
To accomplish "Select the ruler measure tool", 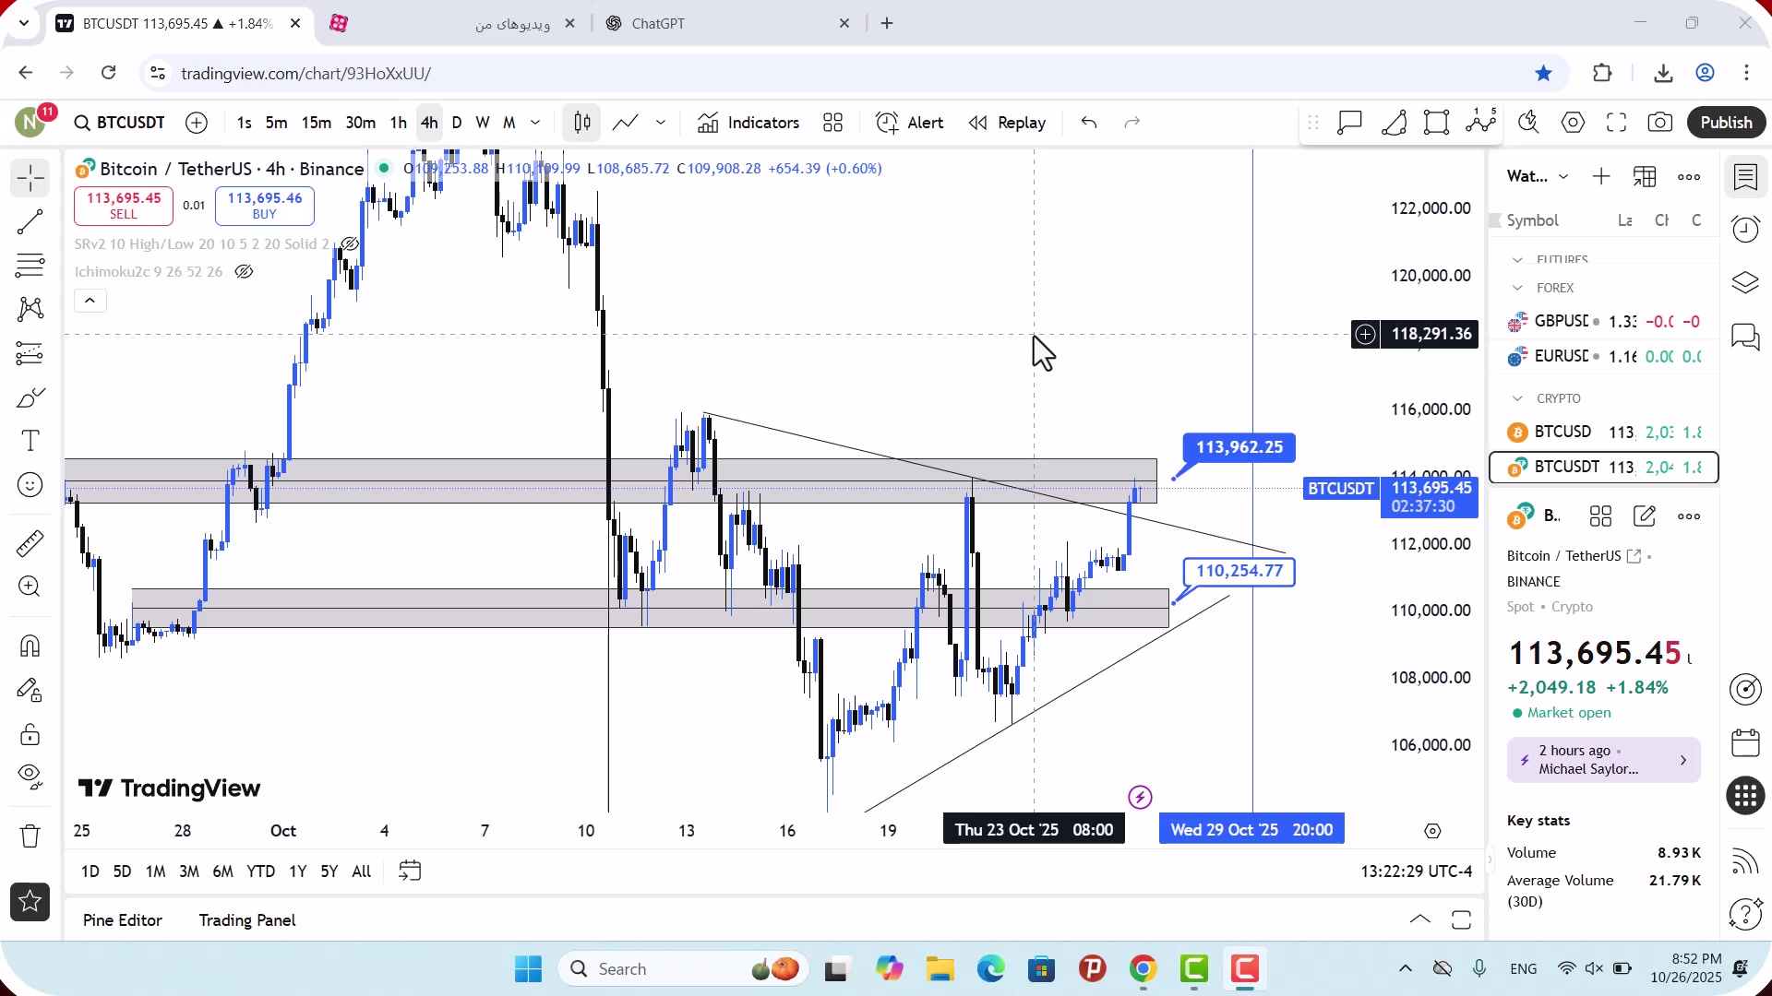I will pos(30,543).
